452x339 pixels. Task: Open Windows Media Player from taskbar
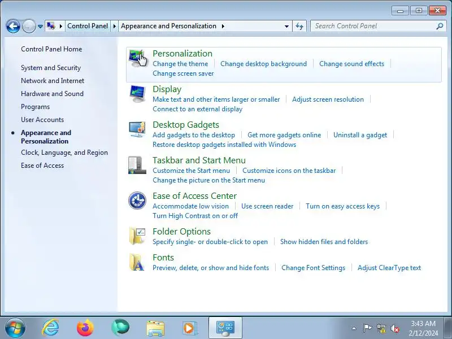coord(189,328)
